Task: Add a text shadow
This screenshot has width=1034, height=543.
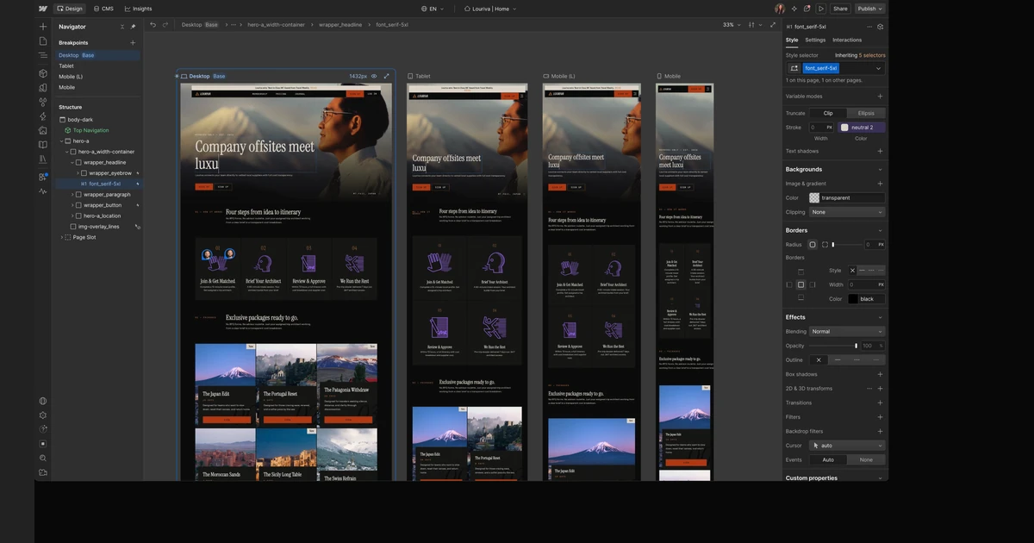Action: click(880, 151)
